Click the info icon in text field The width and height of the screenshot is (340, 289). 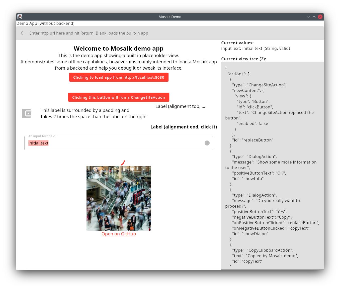207,143
